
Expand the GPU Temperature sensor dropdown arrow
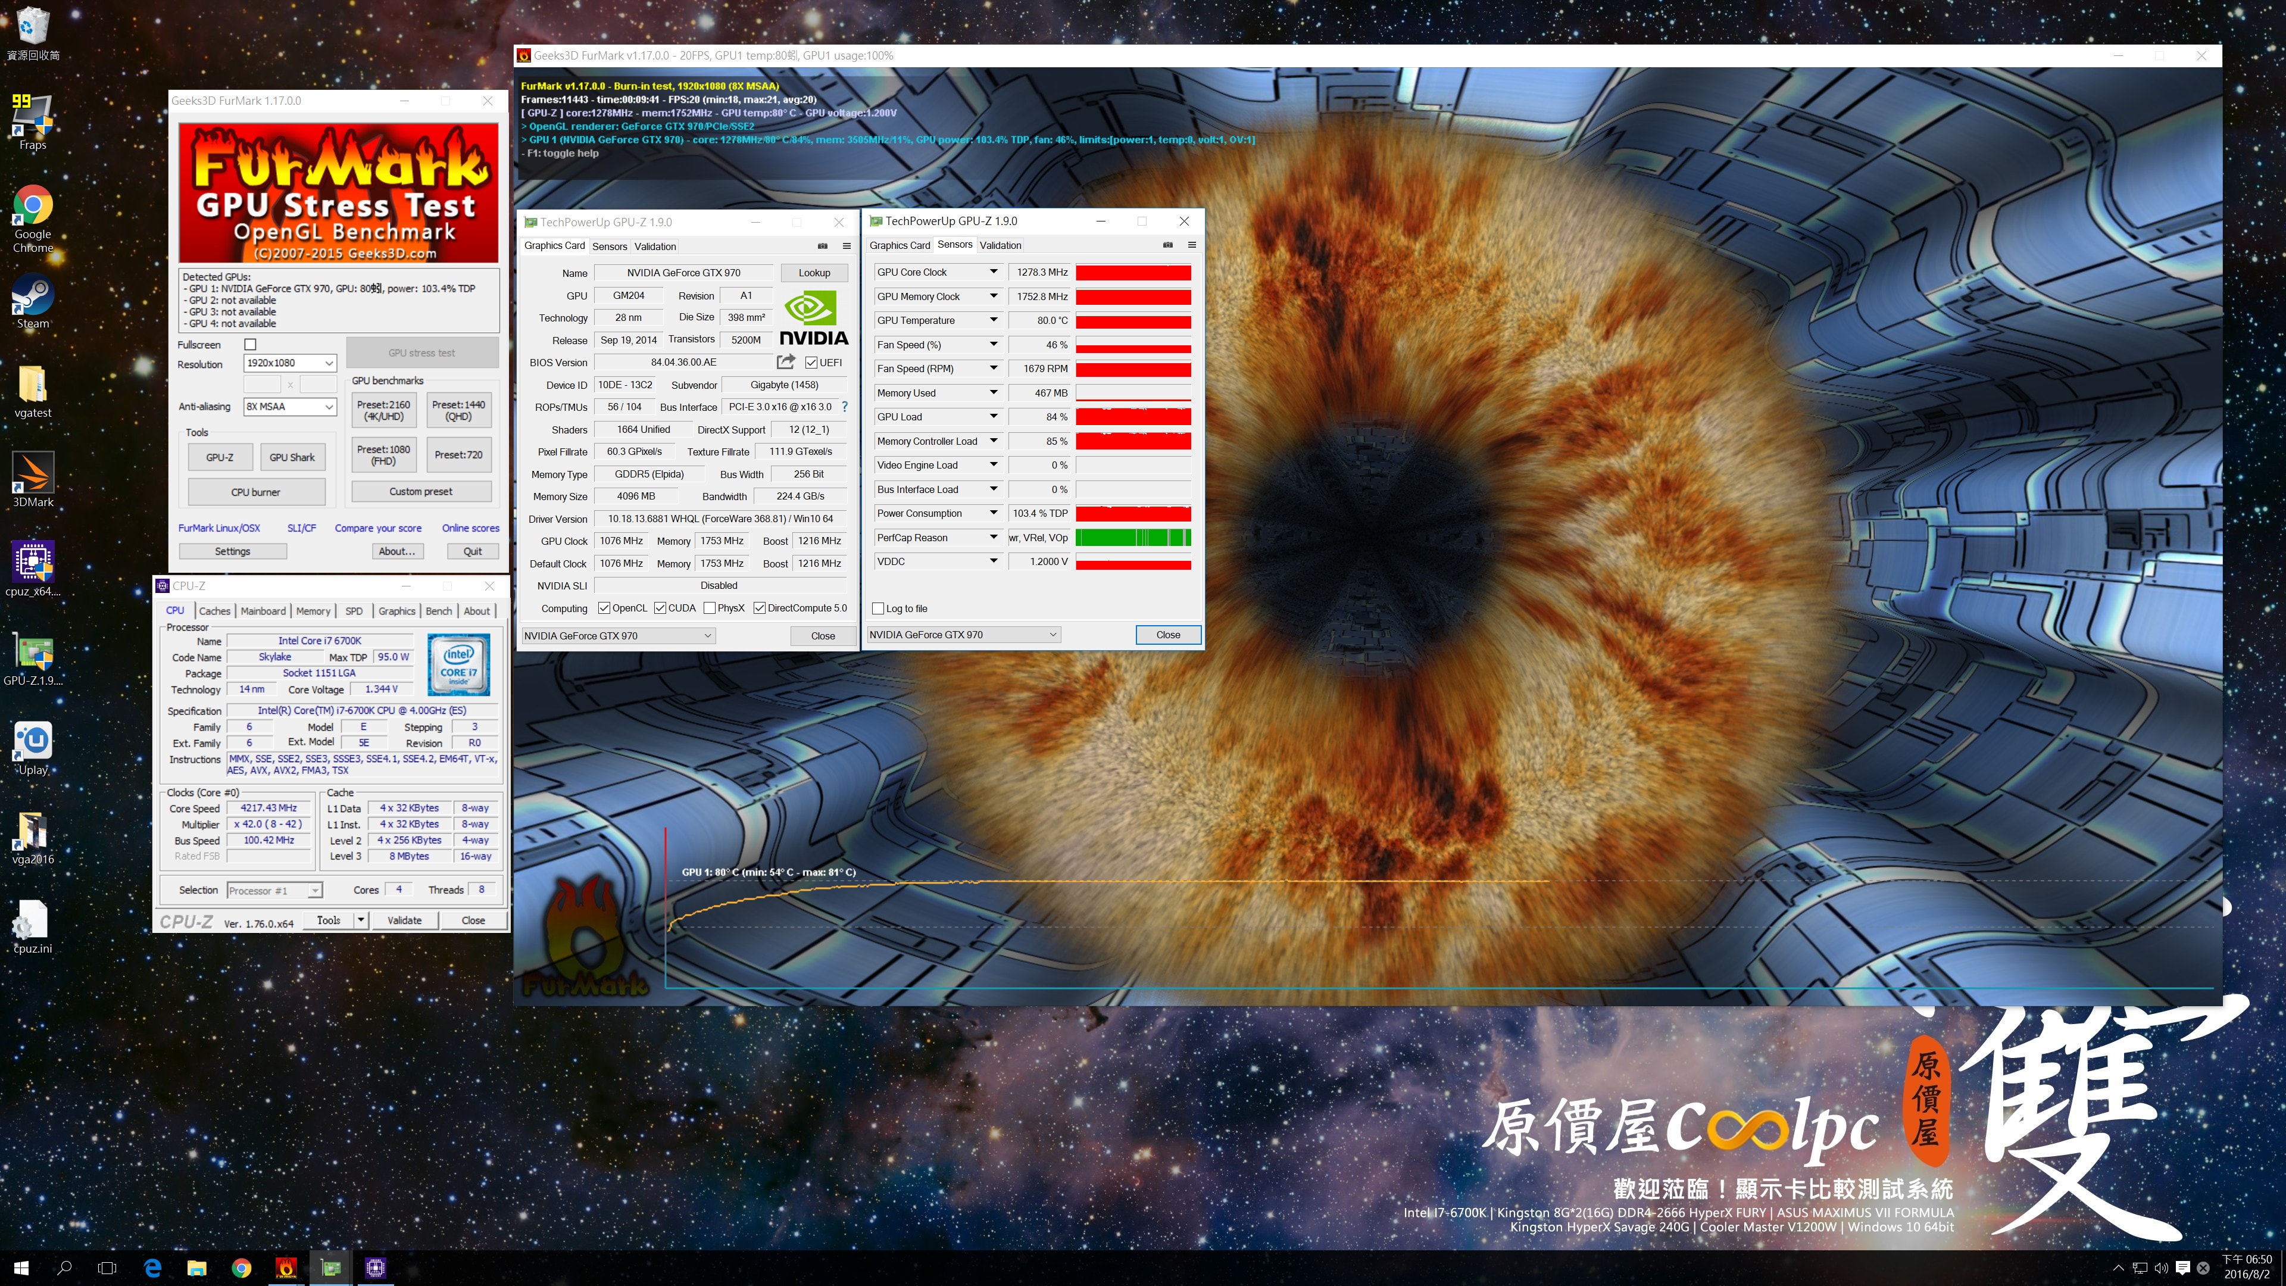[x=994, y=320]
